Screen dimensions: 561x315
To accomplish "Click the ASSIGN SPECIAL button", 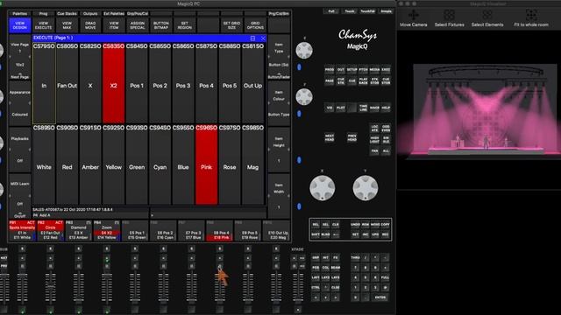I will (138, 25).
